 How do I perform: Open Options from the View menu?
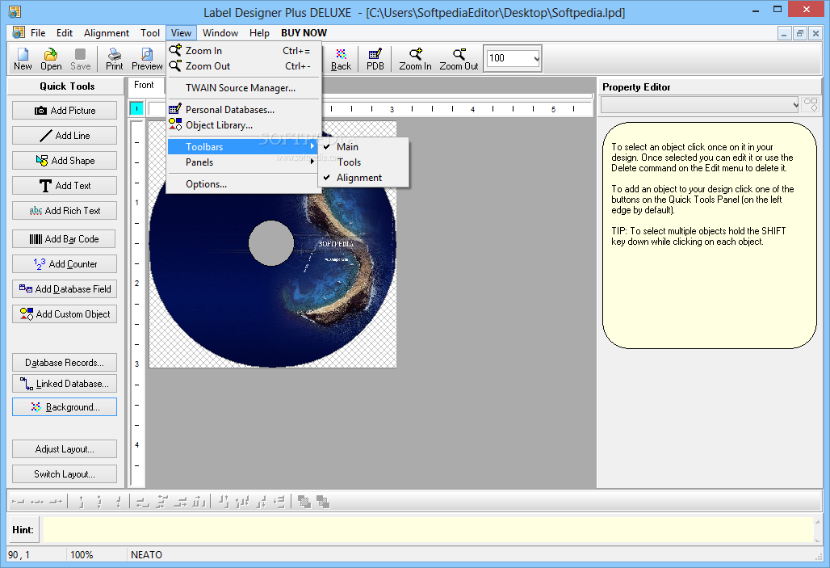244,184
